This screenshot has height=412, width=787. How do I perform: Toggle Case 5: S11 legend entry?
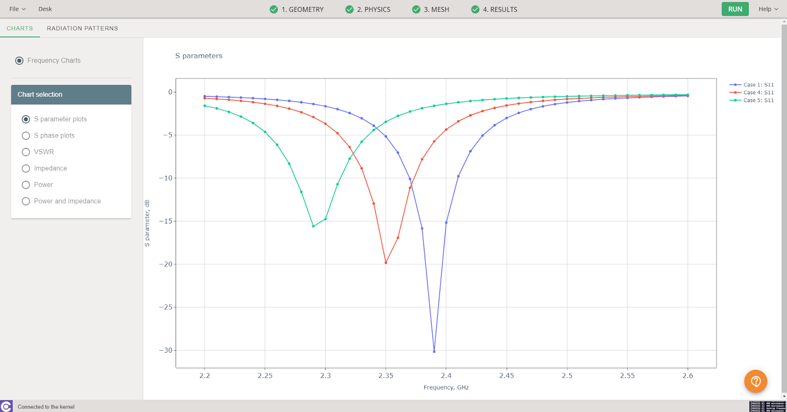[752, 100]
